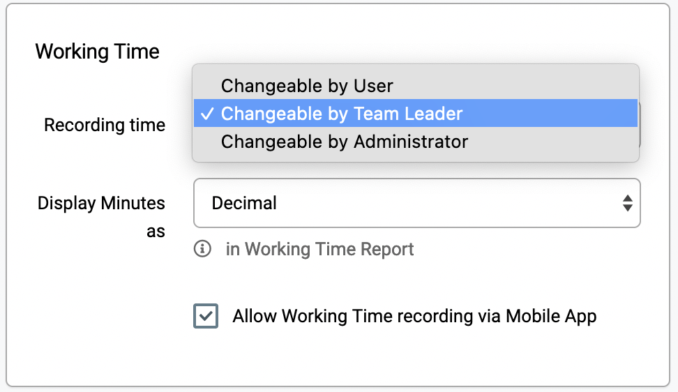Image resolution: width=678 pixels, height=392 pixels.
Task: Select the Changeable by User option
Action: pos(416,86)
